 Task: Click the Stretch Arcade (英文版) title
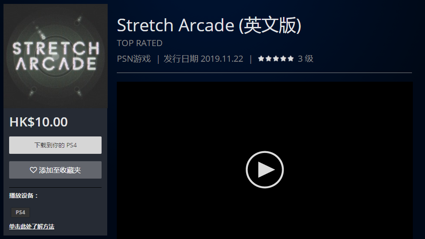pyautogui.click(x=209, y=26)
